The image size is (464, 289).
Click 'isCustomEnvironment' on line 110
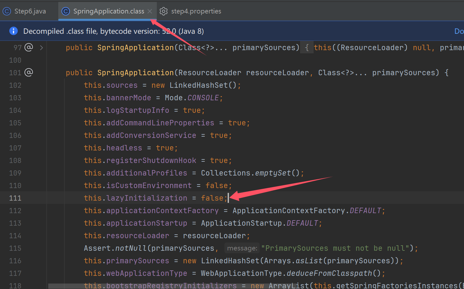tap(149, 185)
